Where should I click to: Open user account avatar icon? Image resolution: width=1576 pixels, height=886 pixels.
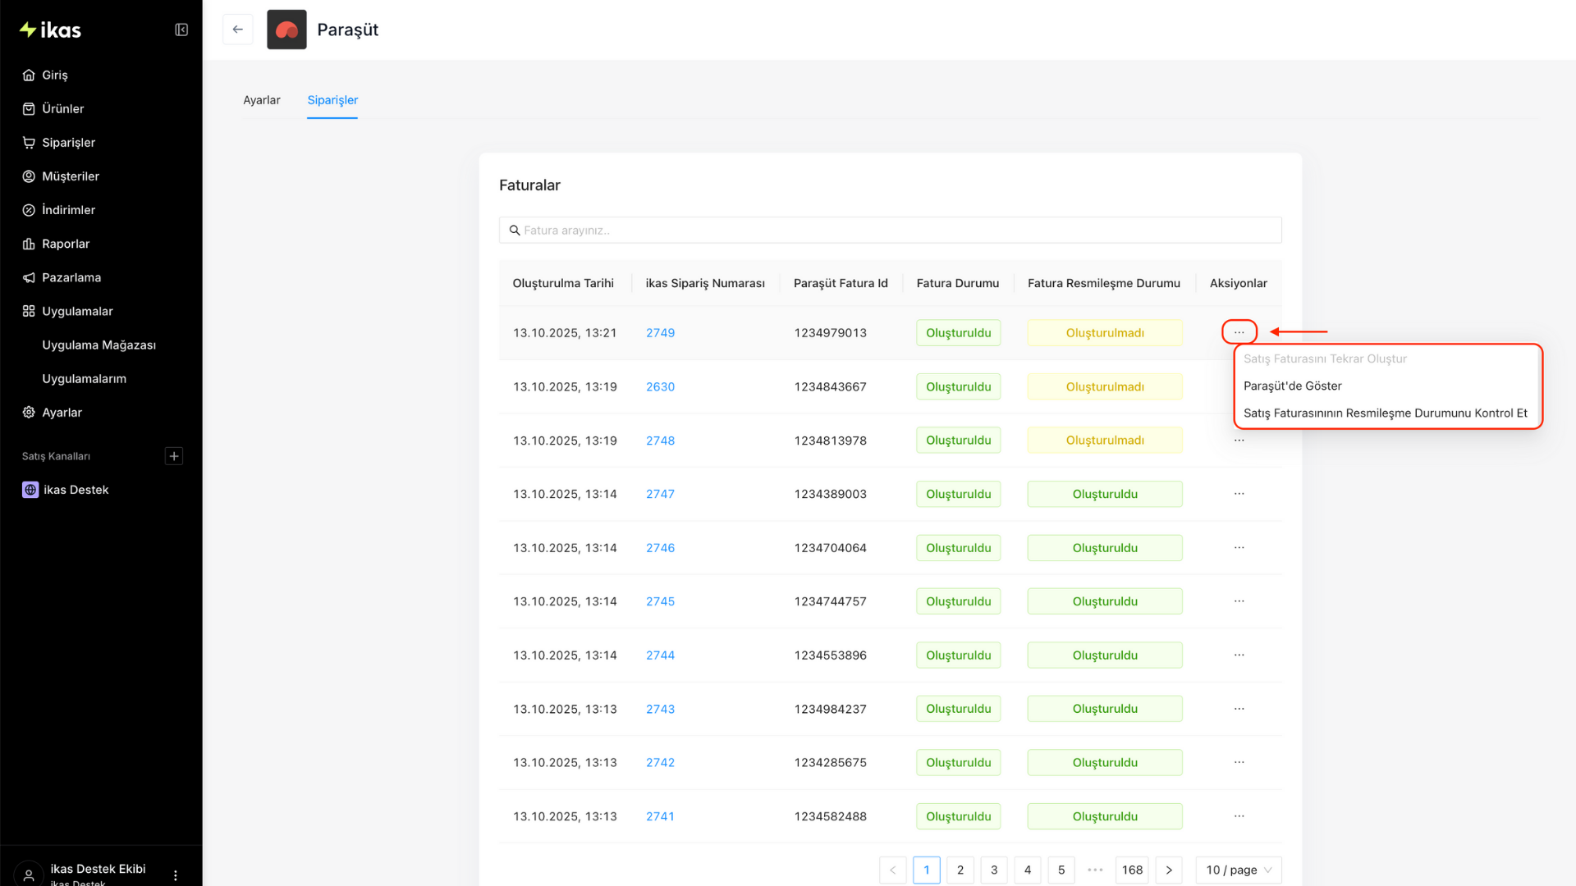pos(29,875)
